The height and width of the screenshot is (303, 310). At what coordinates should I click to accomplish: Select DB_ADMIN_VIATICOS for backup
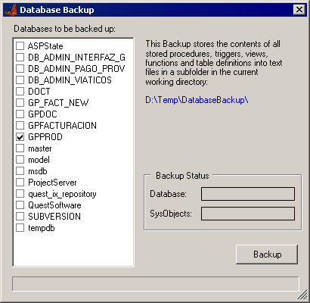coord(20,80)
